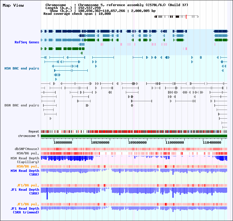Click the chromosome 5 track label
The width and height of the screenshot is (233, 221).
29,136
